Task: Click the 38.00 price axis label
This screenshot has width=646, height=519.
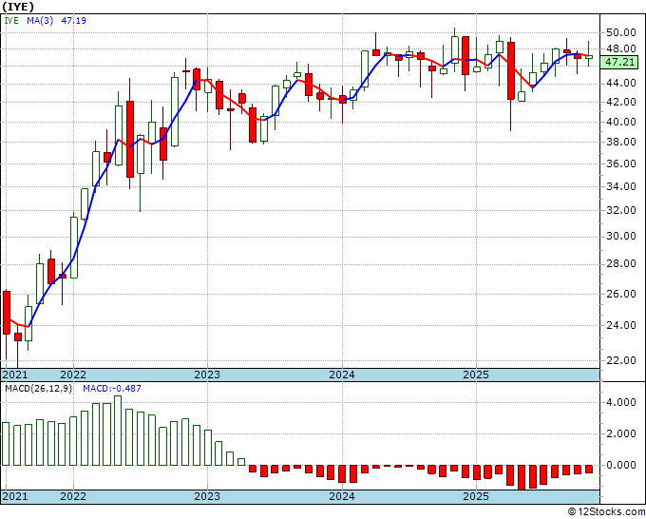Action: (620, 142)
